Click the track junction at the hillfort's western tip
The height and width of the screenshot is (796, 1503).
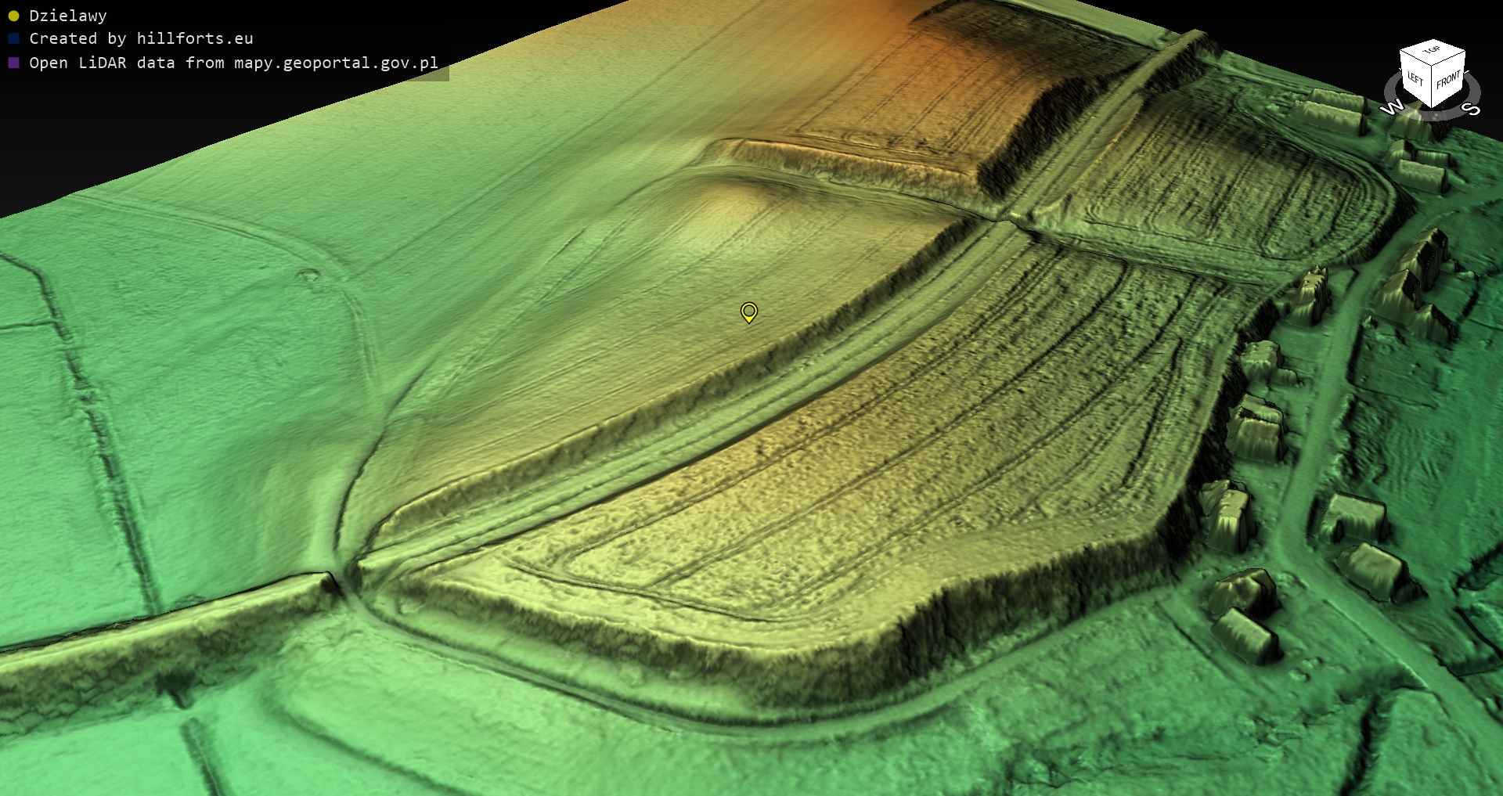click(347, 580)
